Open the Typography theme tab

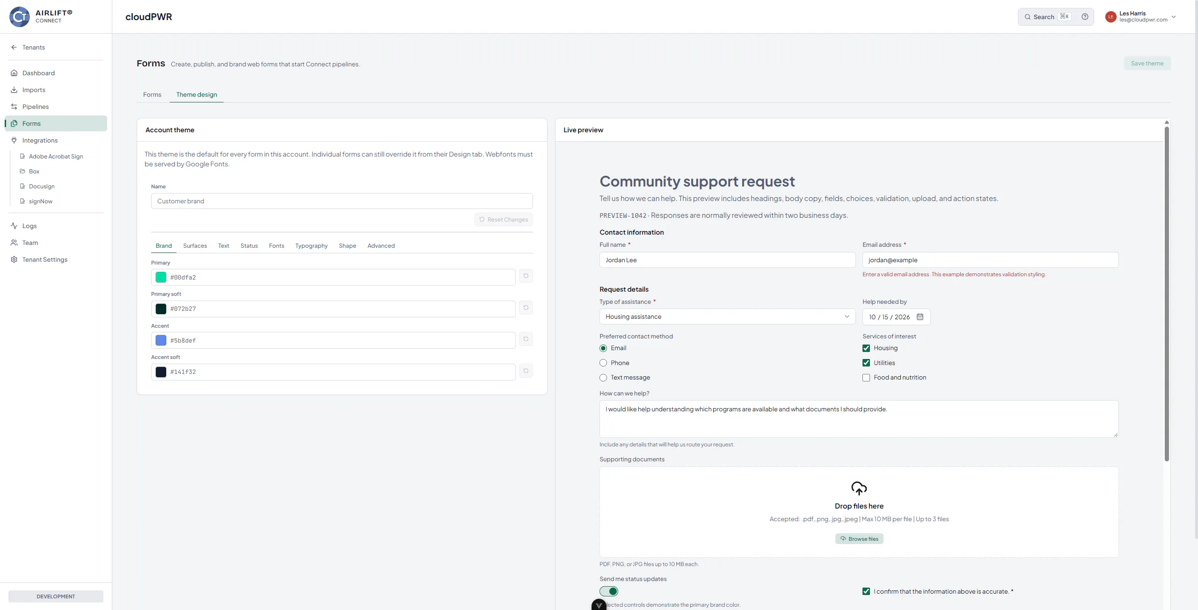point(311,246)
